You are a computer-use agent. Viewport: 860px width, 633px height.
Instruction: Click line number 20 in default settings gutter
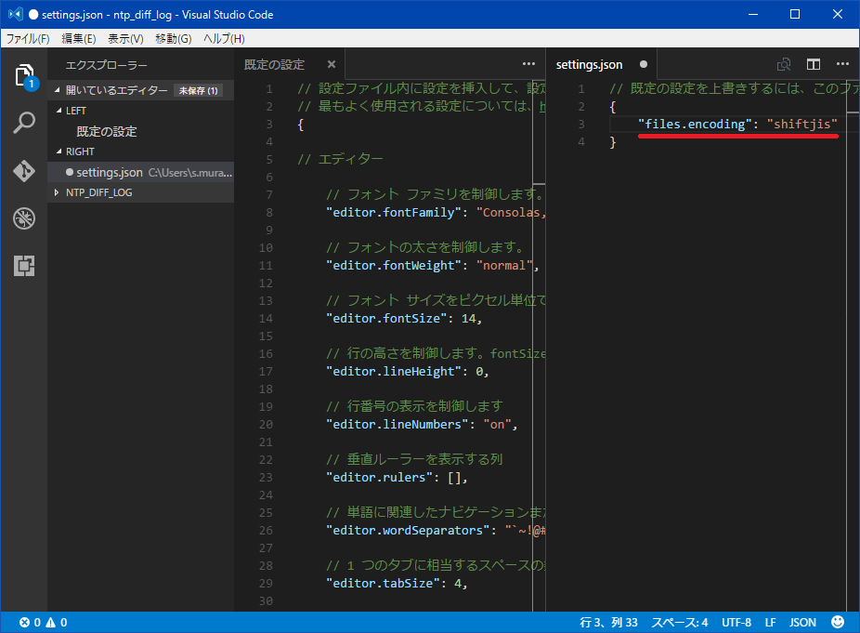[x=266, y=425]
